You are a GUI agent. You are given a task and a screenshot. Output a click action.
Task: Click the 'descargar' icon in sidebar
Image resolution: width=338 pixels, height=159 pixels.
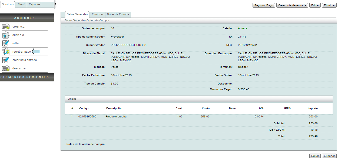point(6,68)
